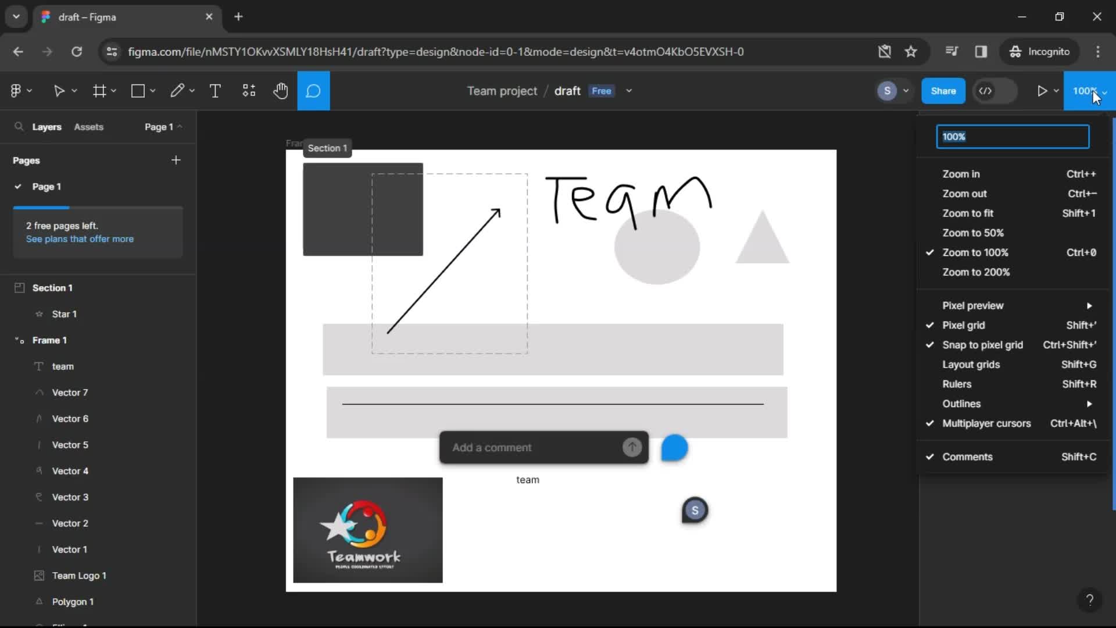Select the Comment tool in toolbar
1116x628 pixels.
point(313,91)
